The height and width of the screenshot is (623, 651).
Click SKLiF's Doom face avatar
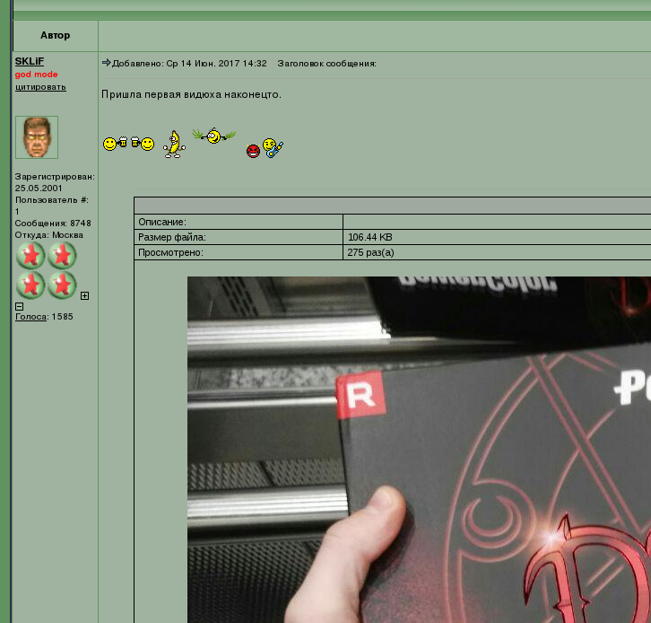point(37,137)
